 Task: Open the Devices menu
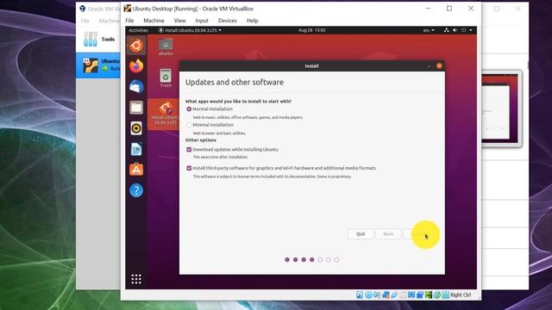(x=228, y=21)
